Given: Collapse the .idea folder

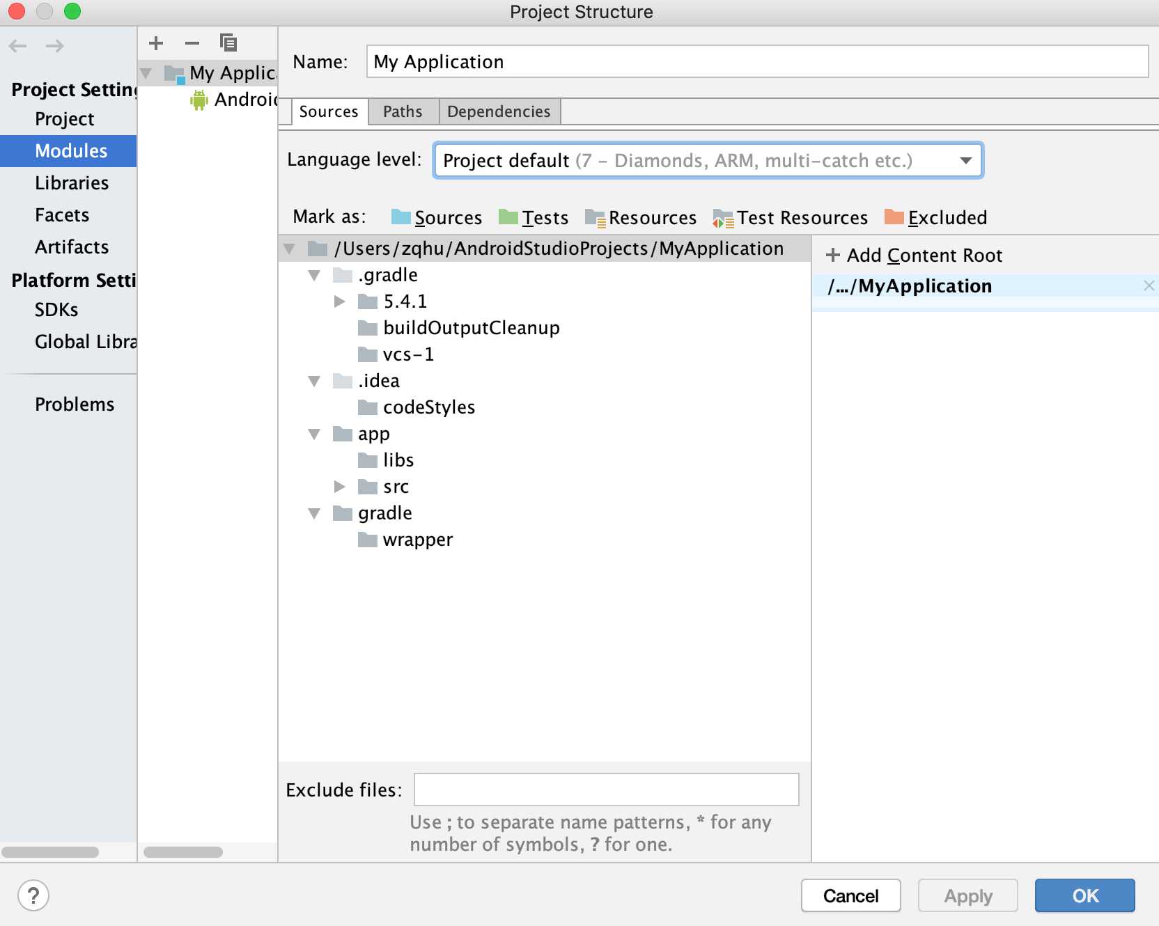Looking at the screenshot, I should coord(315,381).
